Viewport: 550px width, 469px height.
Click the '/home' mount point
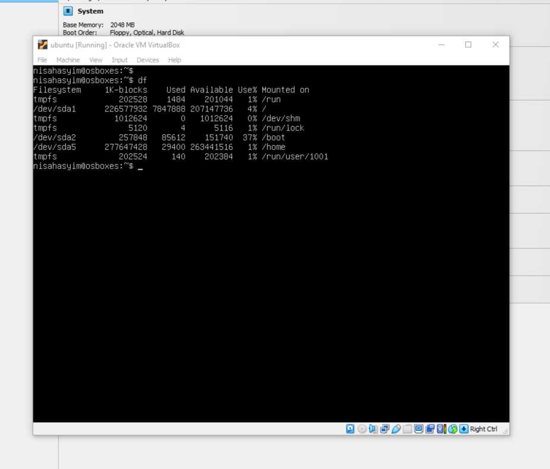(x=274, y=147)
